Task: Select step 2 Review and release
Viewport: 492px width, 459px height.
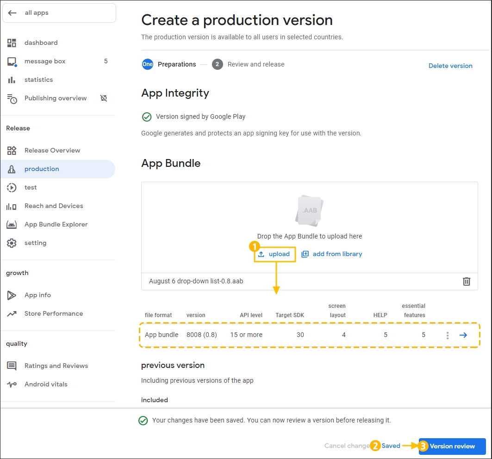Action: click(248, 65)
